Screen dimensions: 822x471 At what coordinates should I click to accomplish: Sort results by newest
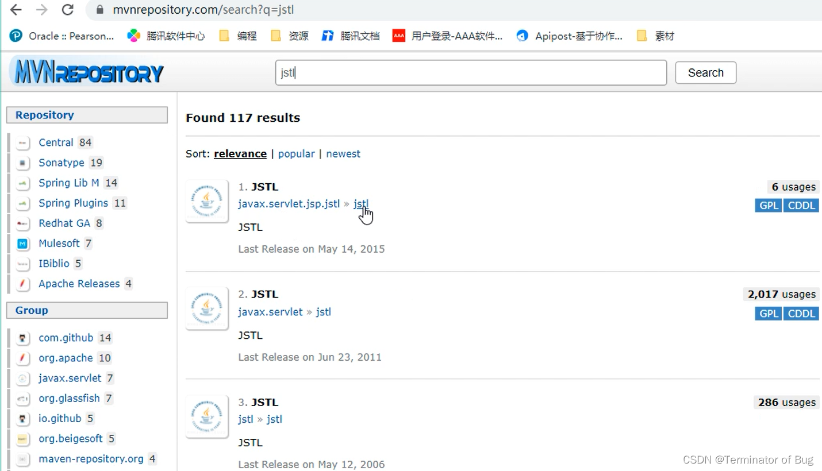coord(343,154)
